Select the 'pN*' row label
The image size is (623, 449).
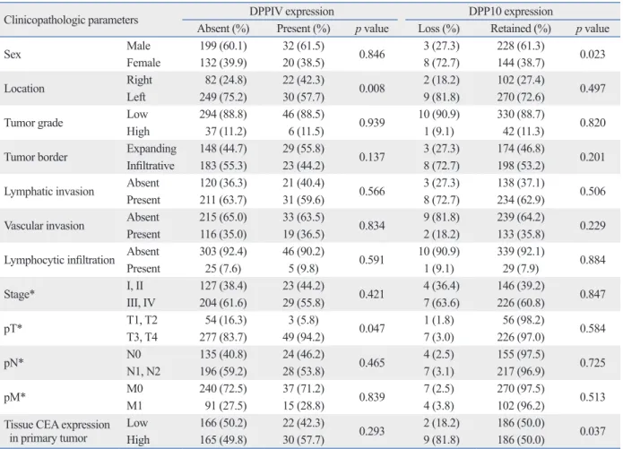(14, 363)
